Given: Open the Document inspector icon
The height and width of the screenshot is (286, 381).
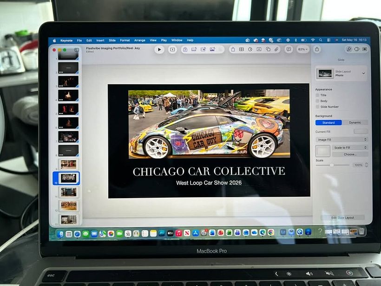Looking at the screenshot, I should tap(364, 49).
